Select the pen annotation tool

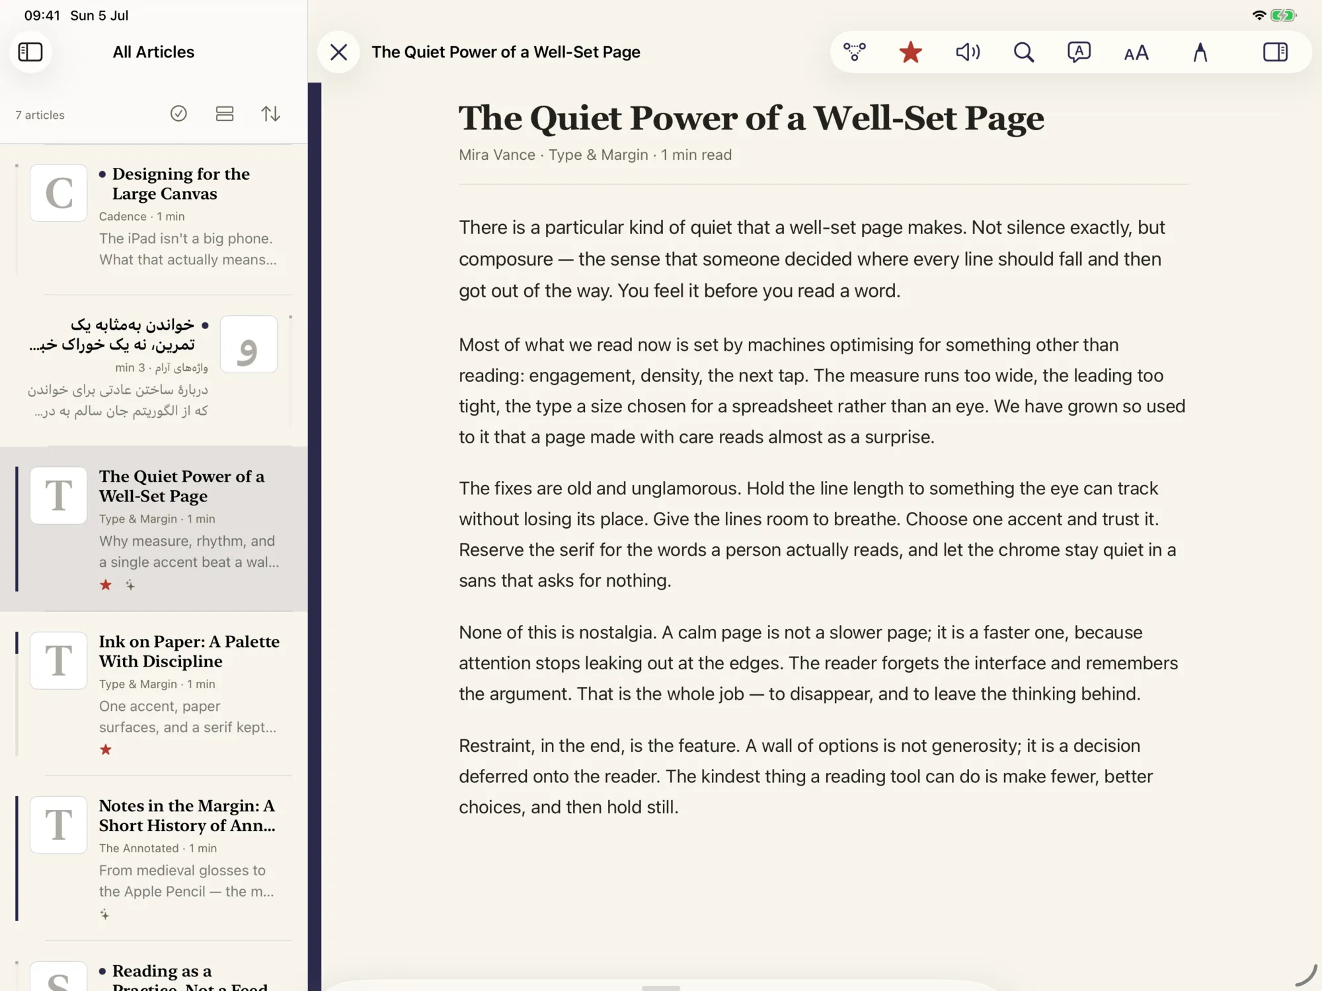click(1200, 52)
